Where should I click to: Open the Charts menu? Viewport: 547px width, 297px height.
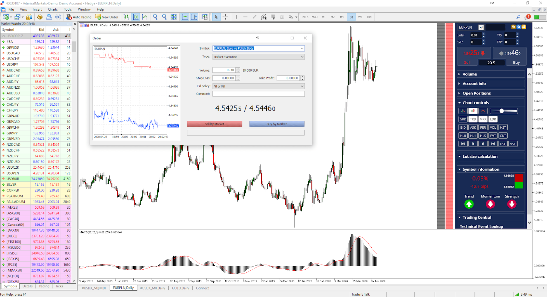(x=53, y=9)
